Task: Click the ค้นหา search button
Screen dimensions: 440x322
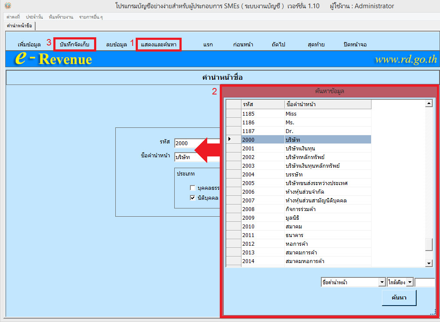Action: (399, 298)
